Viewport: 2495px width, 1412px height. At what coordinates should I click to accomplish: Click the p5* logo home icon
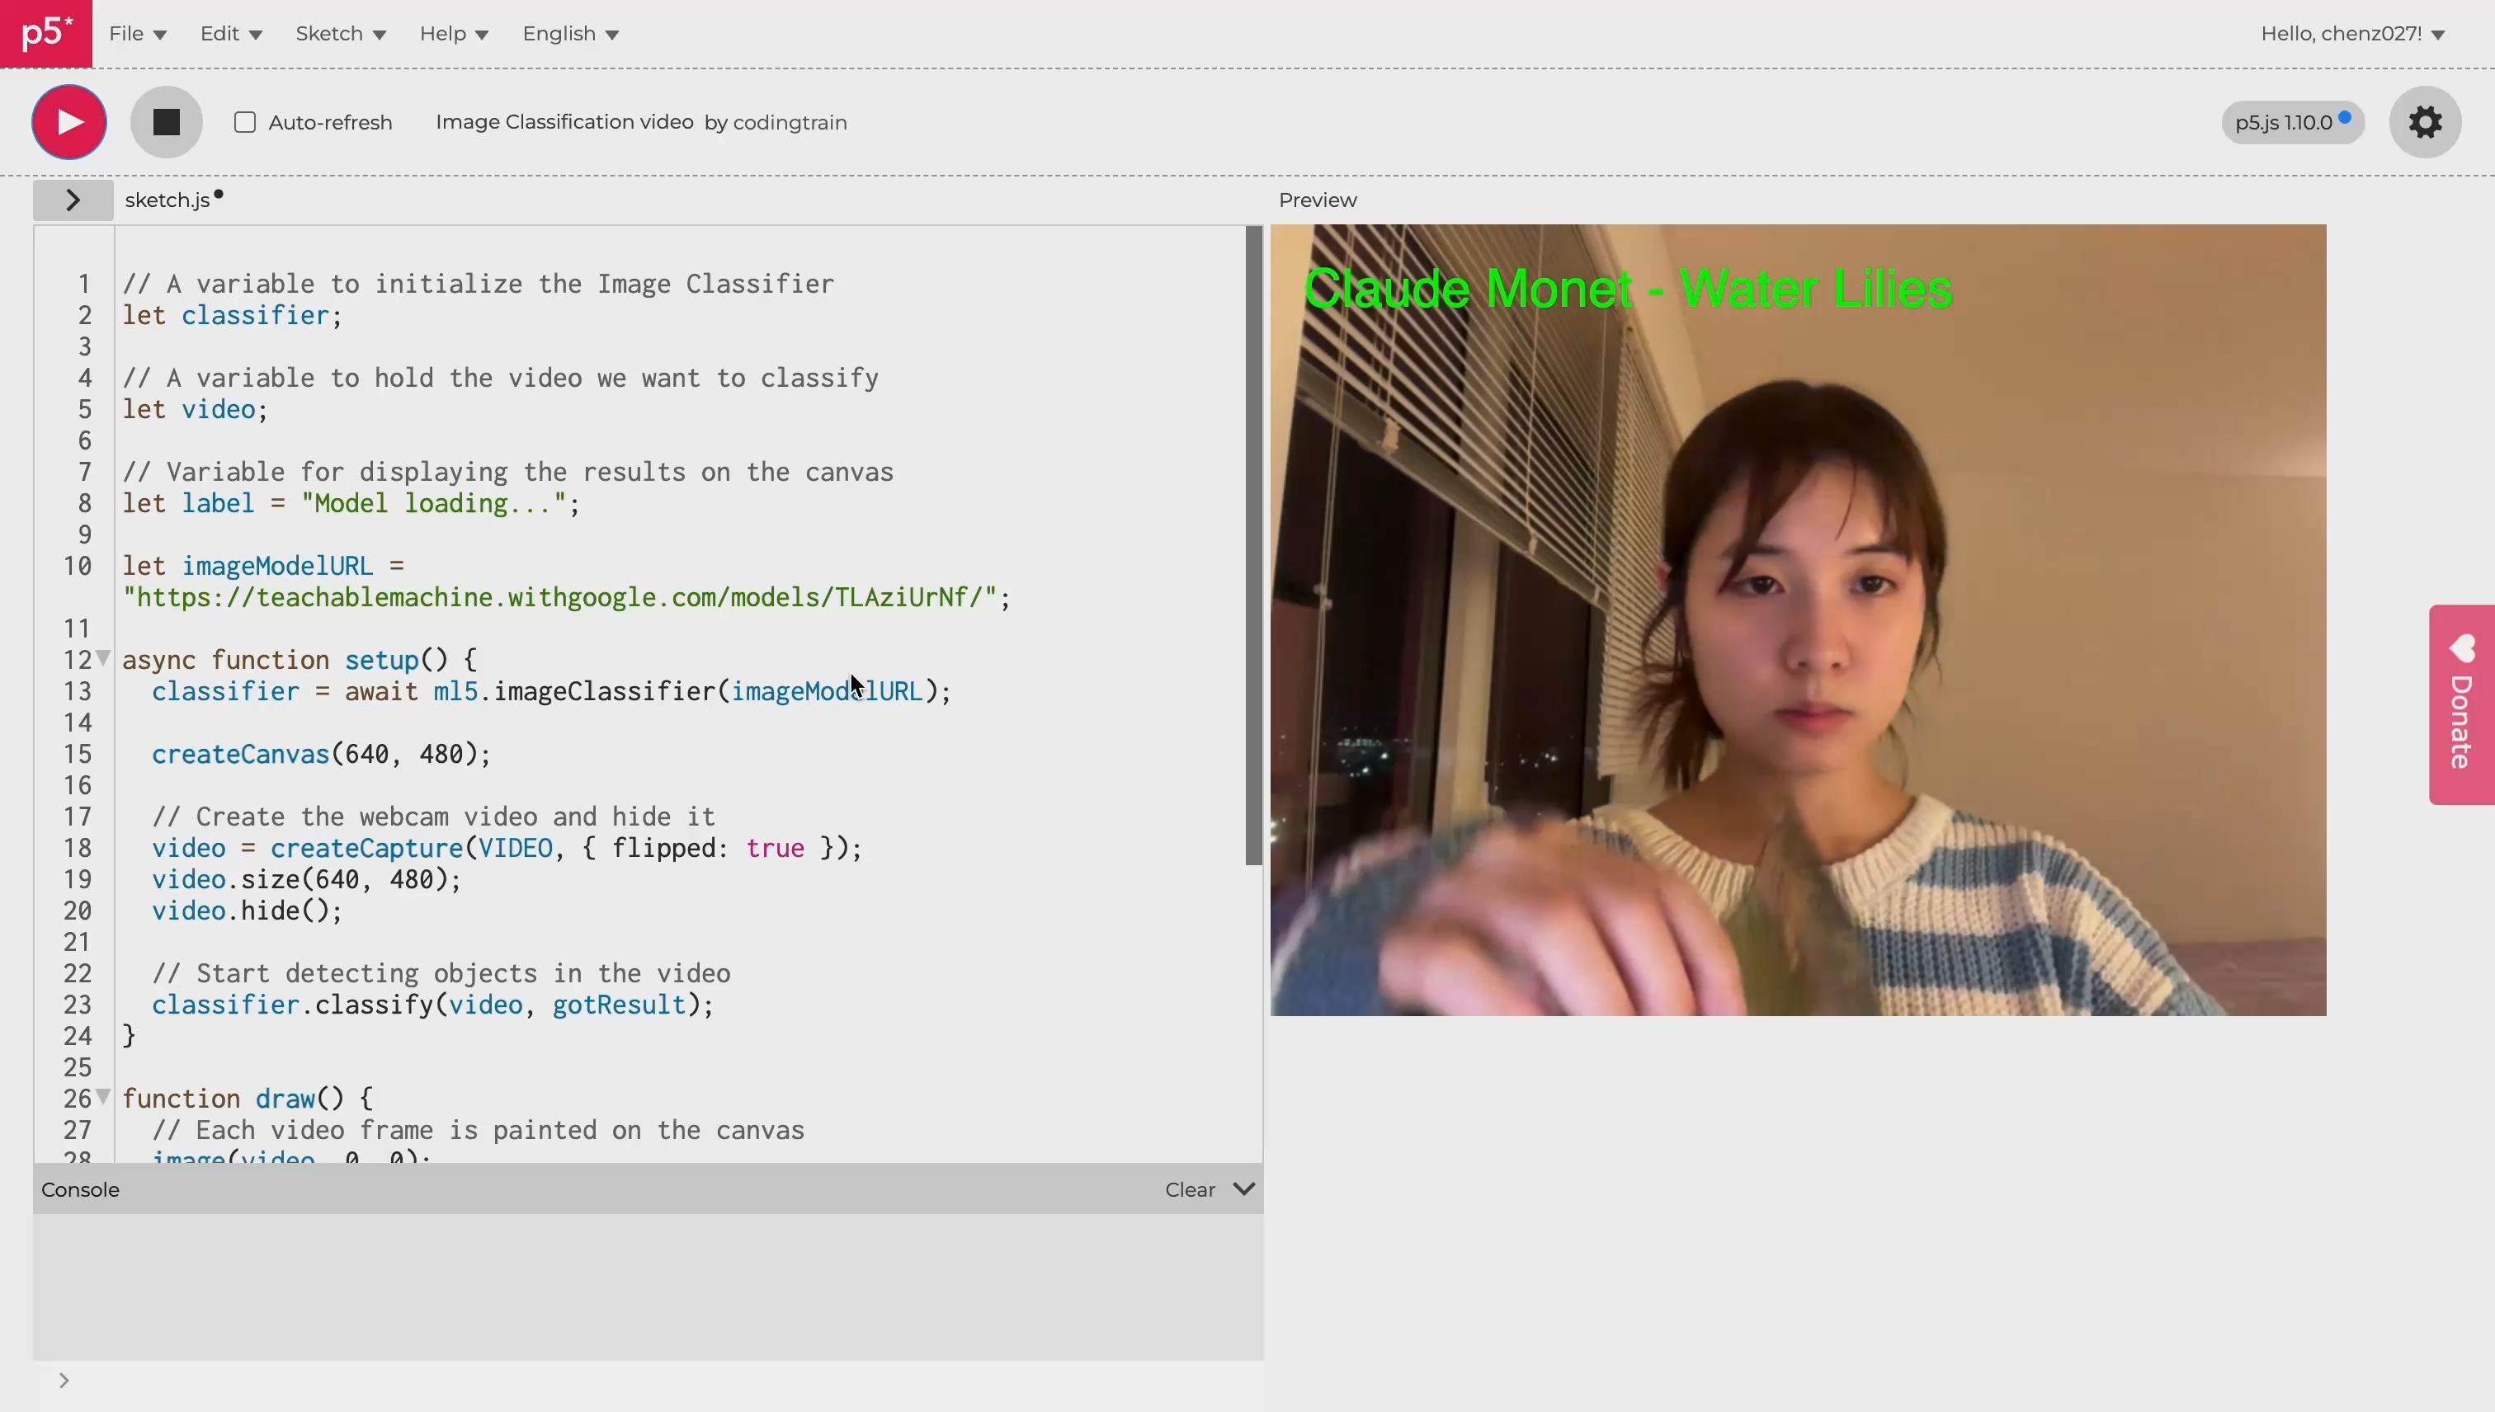pos(45,34)
